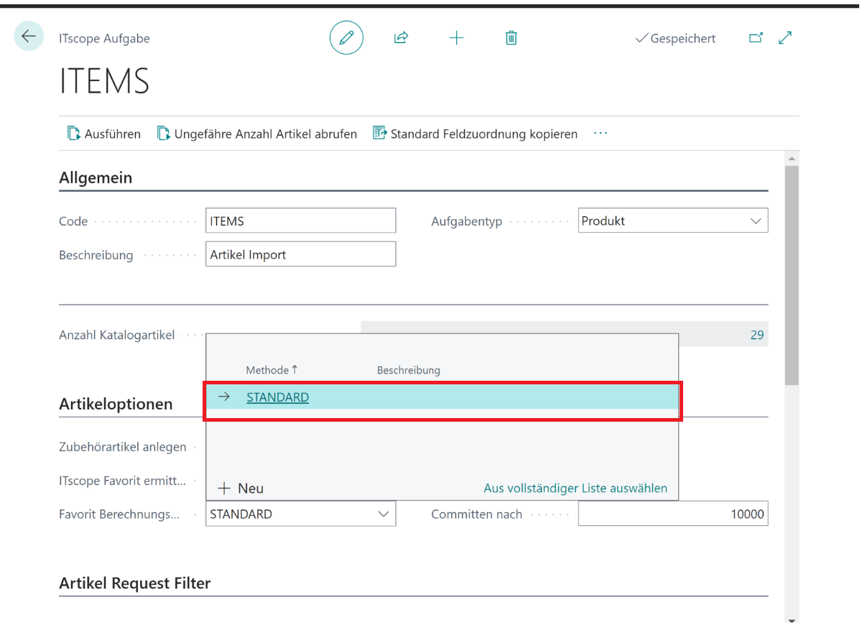Click the expand fullscreen arrows icon
This screenshot has height=625, width=862.
(x=785, y=38)
